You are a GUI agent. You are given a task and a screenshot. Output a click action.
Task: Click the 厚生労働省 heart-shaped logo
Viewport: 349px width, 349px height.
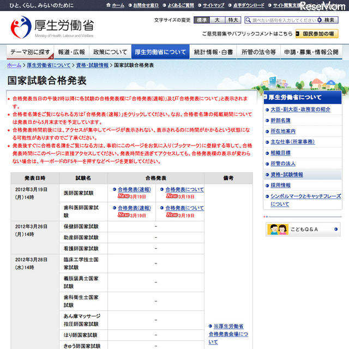[21, 27]
